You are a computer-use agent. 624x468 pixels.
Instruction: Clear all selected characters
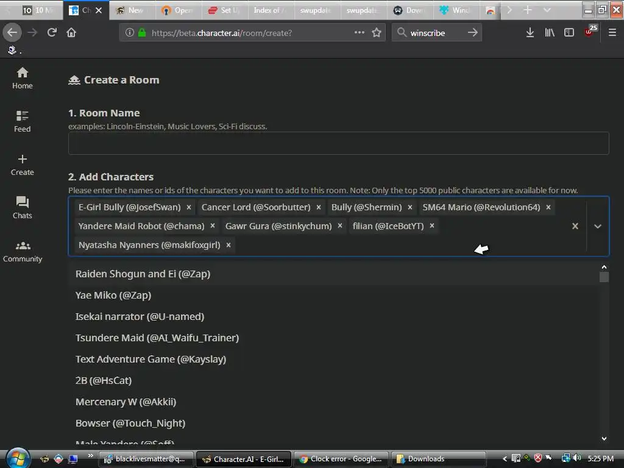(x=575, y=226)
